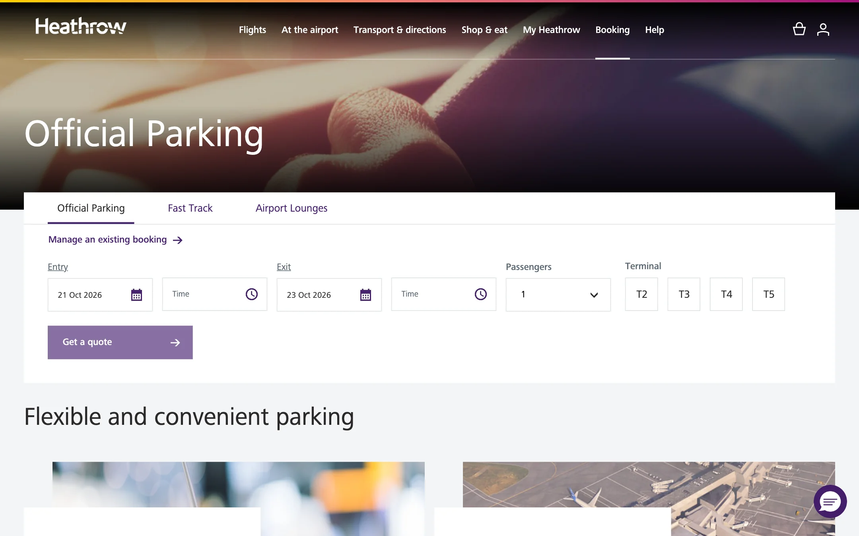Open the shopping basket icon
859x536 pixels.
pyautogui.click(x=799, y=29)
